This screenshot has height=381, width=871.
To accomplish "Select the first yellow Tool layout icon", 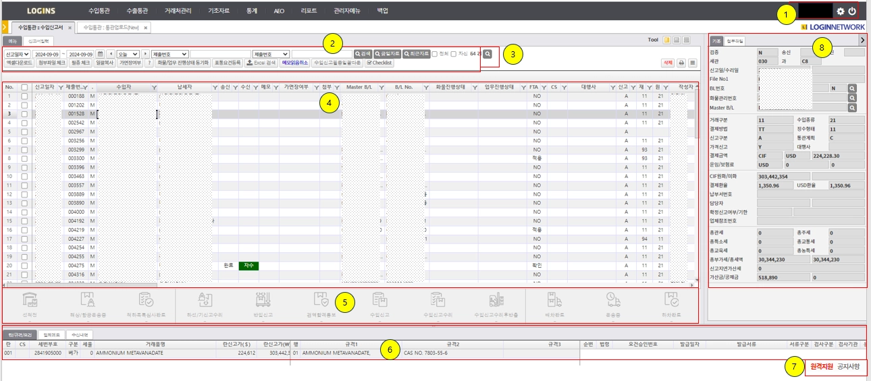I will pyautogui.click(x=666, y=40).
